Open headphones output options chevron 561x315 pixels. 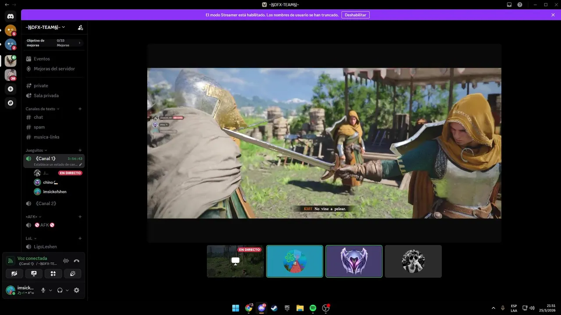click(67, 290)
